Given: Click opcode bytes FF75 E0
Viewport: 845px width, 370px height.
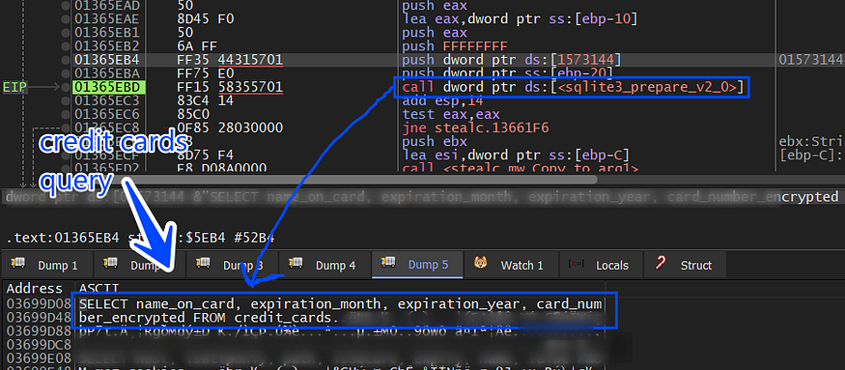Looking at the screenshot, I should point(205,72).
